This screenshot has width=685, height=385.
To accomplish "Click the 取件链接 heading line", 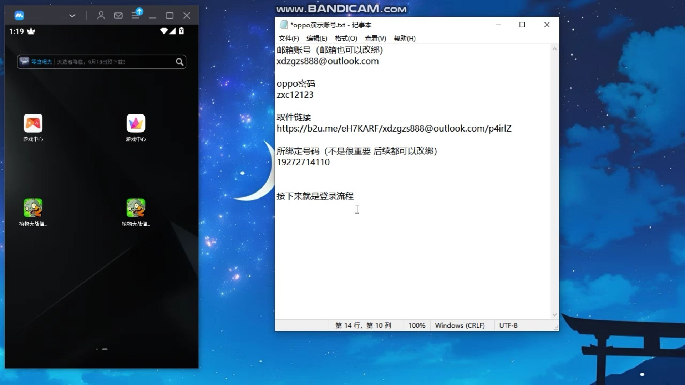I will tap(294, 117).
